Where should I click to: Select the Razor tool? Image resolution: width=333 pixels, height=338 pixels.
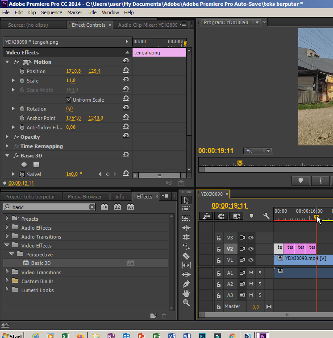pyautogui.click(x=186, y=256)
